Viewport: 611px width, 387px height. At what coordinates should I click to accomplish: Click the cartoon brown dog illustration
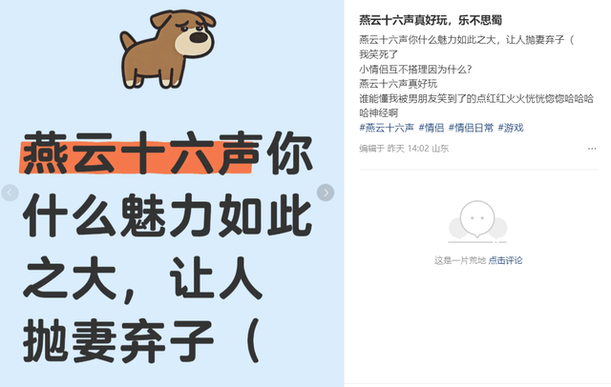(x=168, y=49)
